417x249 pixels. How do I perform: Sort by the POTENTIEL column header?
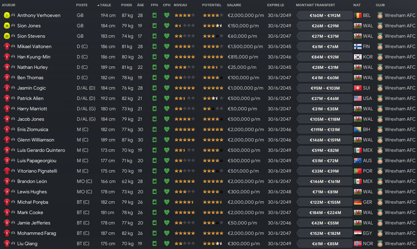coord(212,5)
